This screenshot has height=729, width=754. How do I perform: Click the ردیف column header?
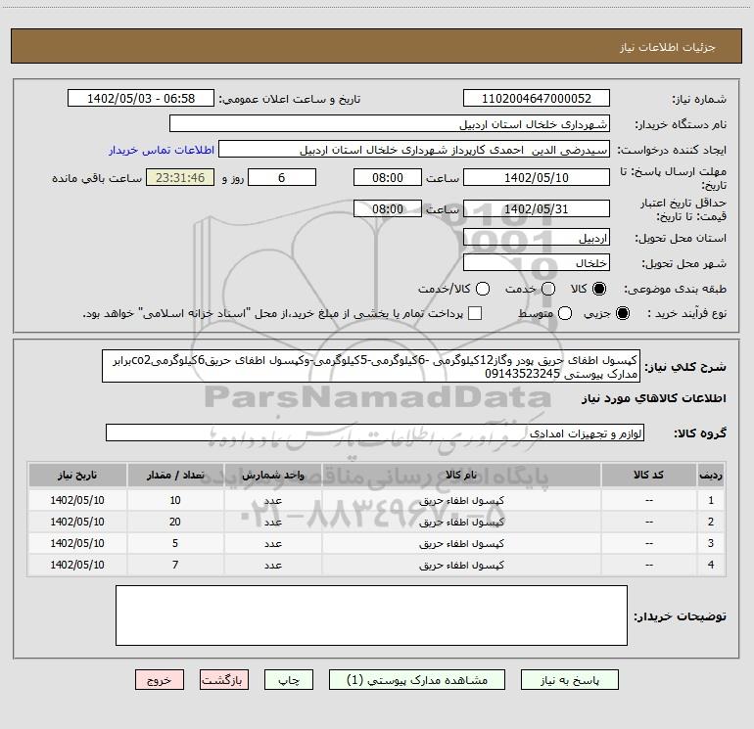click(711, 476)
